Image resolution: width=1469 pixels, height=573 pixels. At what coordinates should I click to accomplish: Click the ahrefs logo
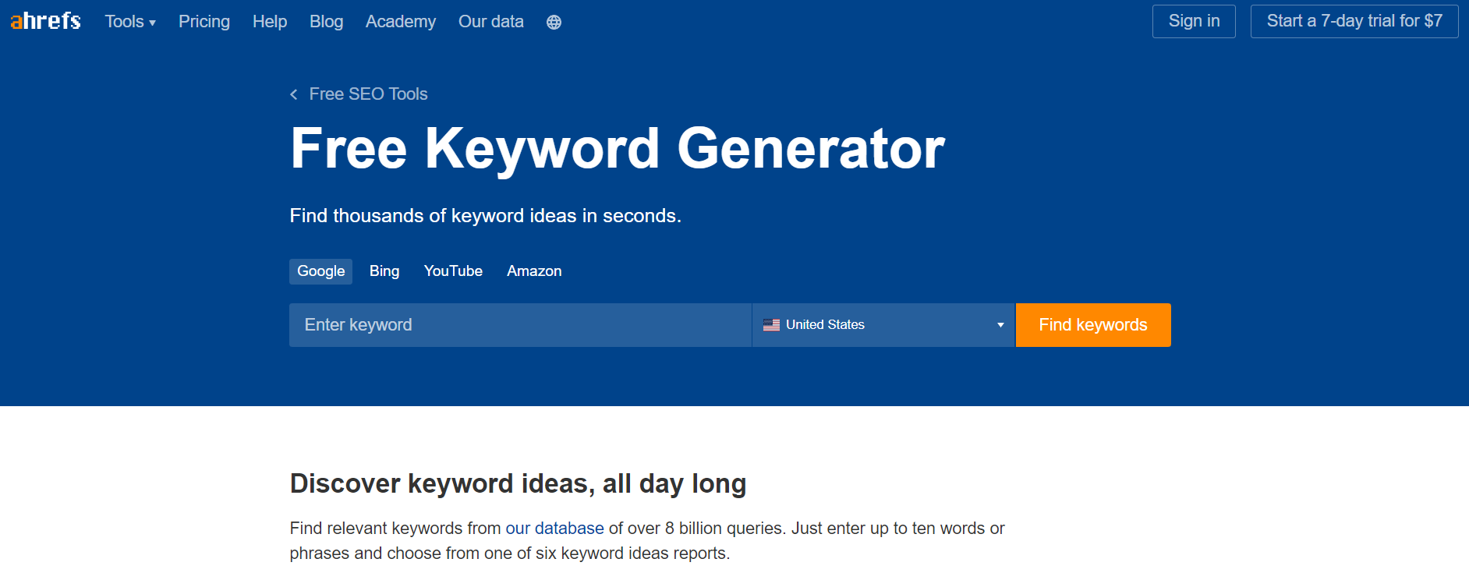pyautogui.click(x=45, y=21)
